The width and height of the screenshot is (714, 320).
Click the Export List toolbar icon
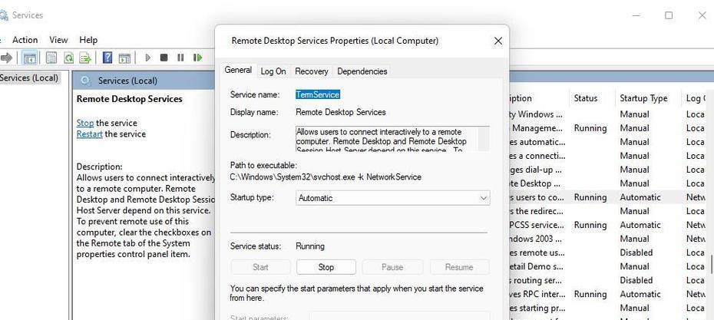click(x=85, y=58)
